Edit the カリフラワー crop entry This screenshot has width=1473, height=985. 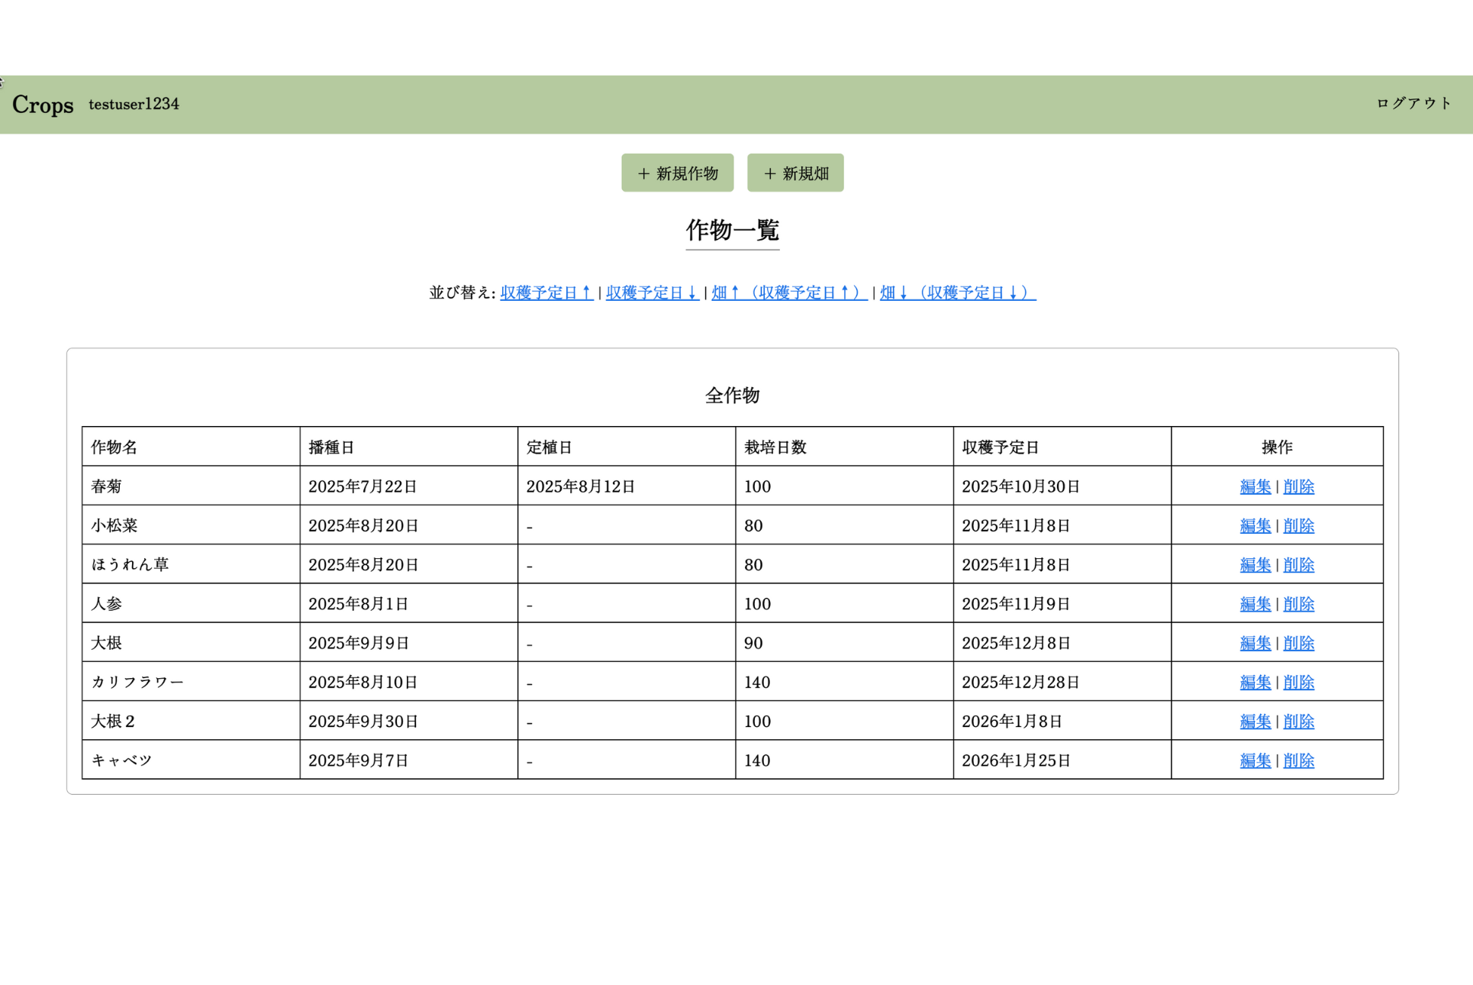pyautogui.click(x=1255, y=682)
